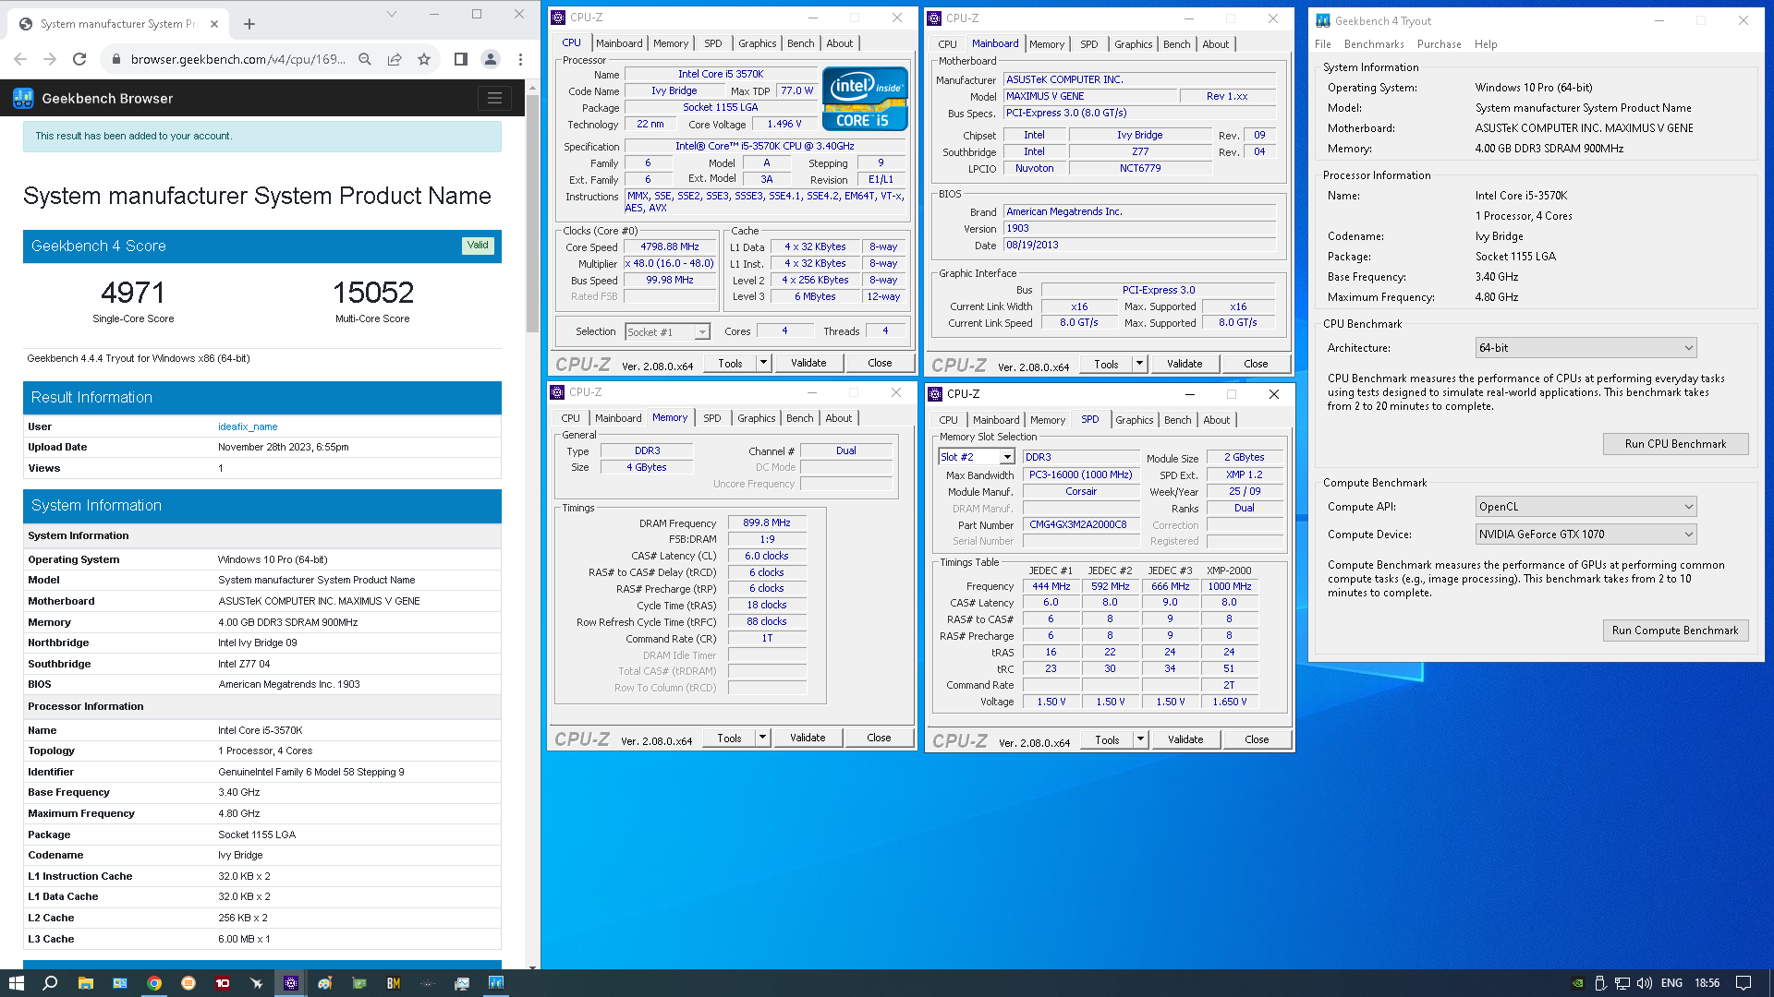Open the red 10 taskbar icon
Image resolution: width=1774 pixels, height=997 pixels.
[x=223, y=983]
